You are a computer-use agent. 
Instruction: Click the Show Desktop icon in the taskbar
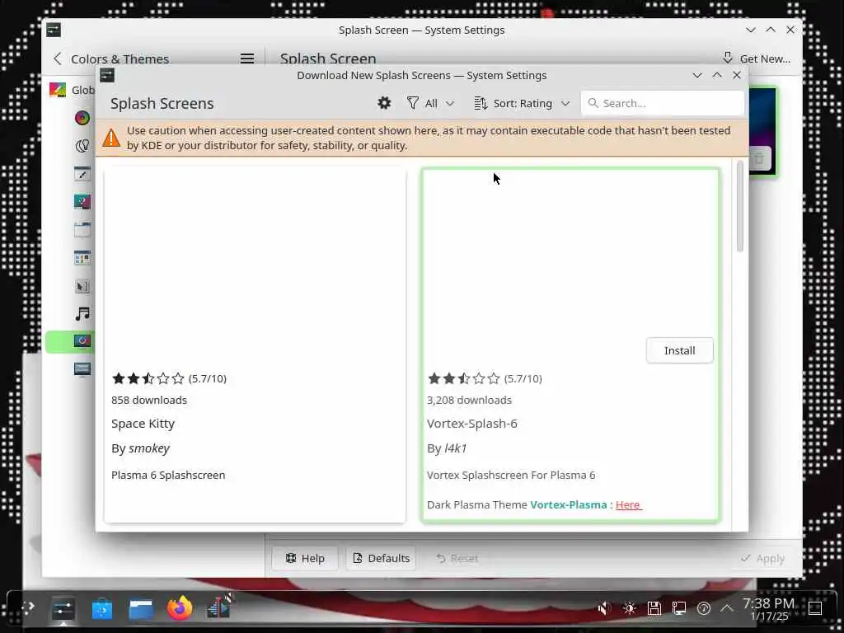pos(815,608)
